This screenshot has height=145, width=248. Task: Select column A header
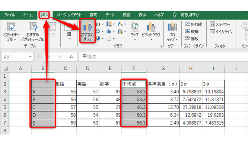pyautogui.click(x=20, y=68)
